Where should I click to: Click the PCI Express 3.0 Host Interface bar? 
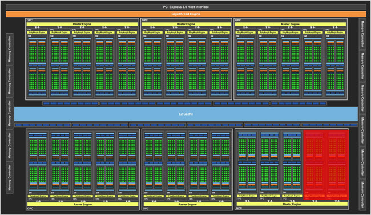[x=185, y=7]
